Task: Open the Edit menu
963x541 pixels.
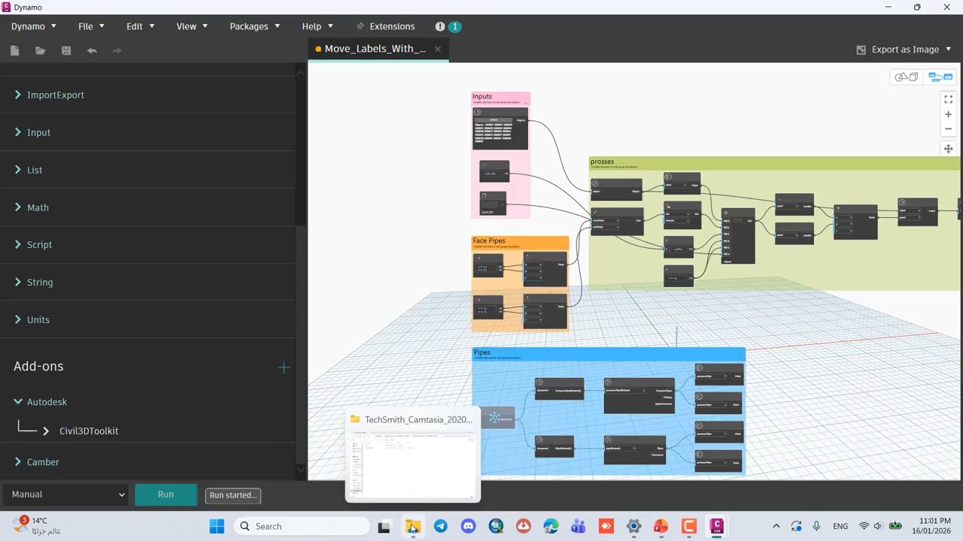Action: tap(140, 26)
